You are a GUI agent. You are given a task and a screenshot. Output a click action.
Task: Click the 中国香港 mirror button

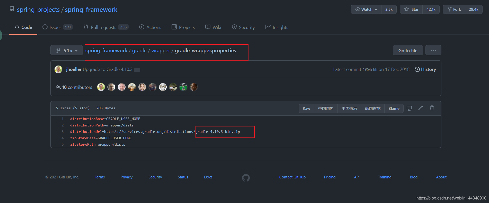(349, 109)
